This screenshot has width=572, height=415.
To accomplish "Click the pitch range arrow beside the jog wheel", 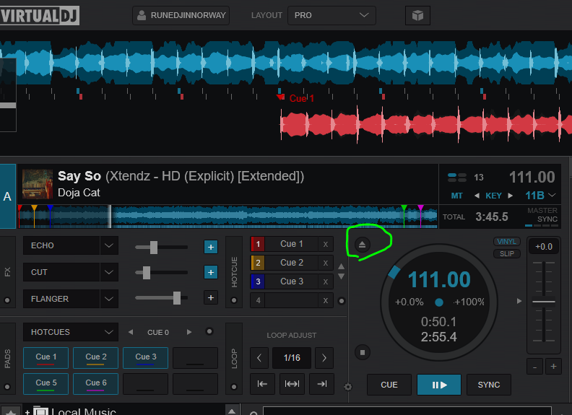I will (519, 301).
